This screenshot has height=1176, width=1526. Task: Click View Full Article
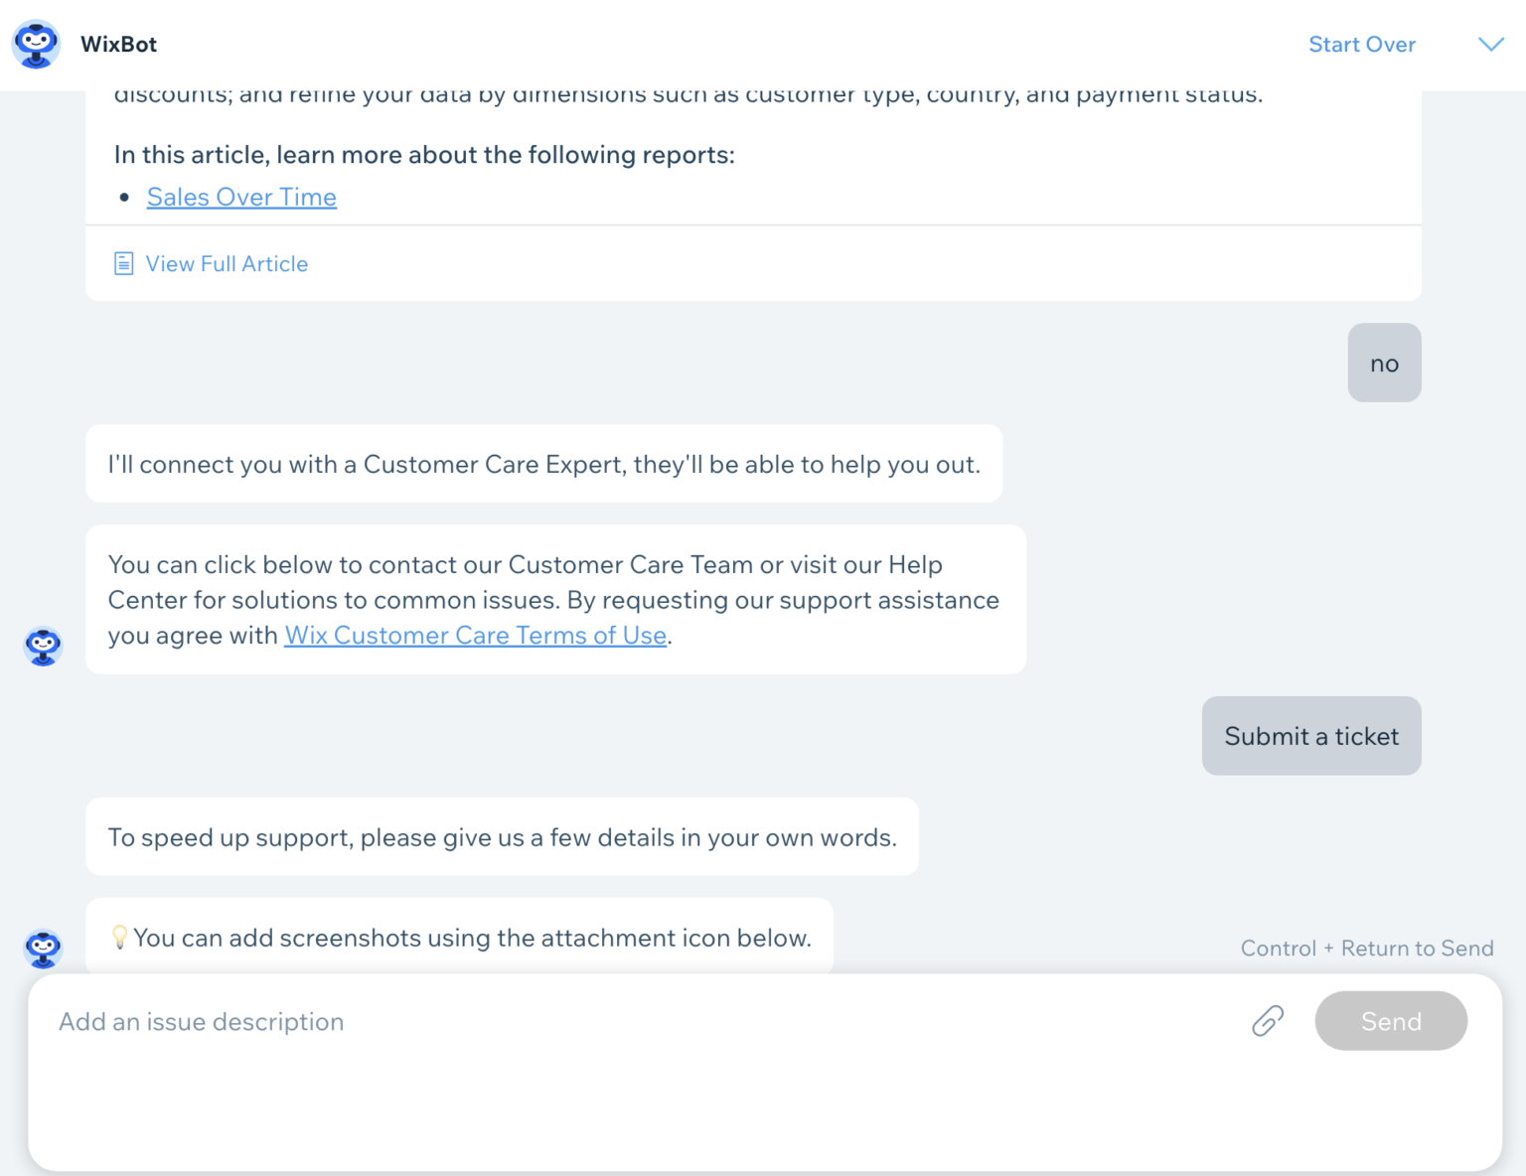pyautogui.click(x=227, y=263)
